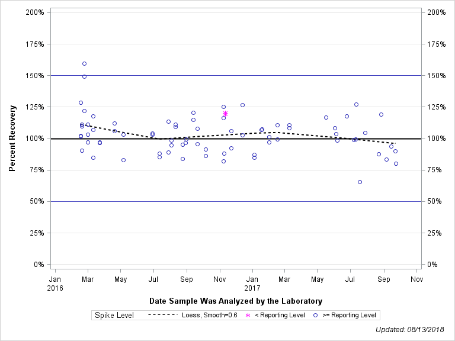The width and height of the screenshot is (455, 341).
Task: Click the 'Loess, Smooth=0.6' legend label
Action: (210, 315)
